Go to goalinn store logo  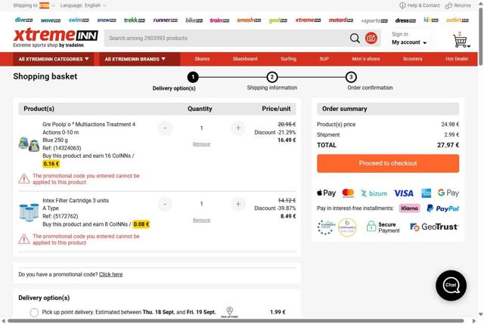pos(278,20)
